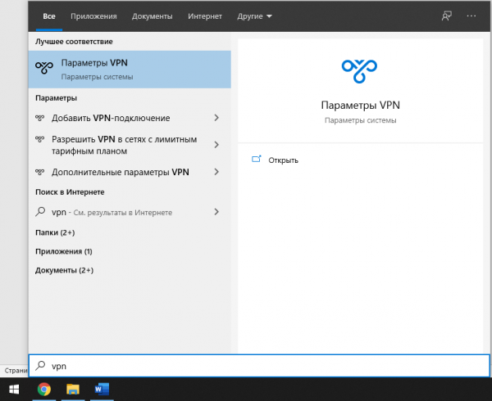Click the feedback icon in search header
Image resolution: width=492 pixels, height=401 pixels.
tap(446, 16)
